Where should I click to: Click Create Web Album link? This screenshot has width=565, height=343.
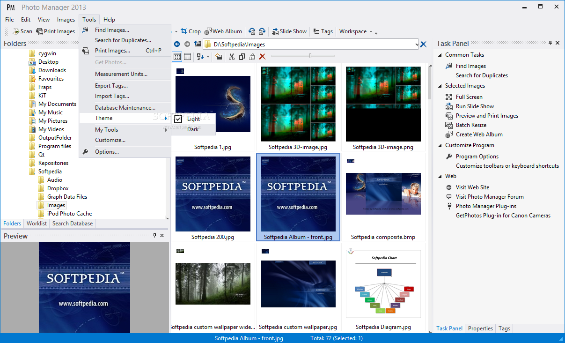pos(479,134)
